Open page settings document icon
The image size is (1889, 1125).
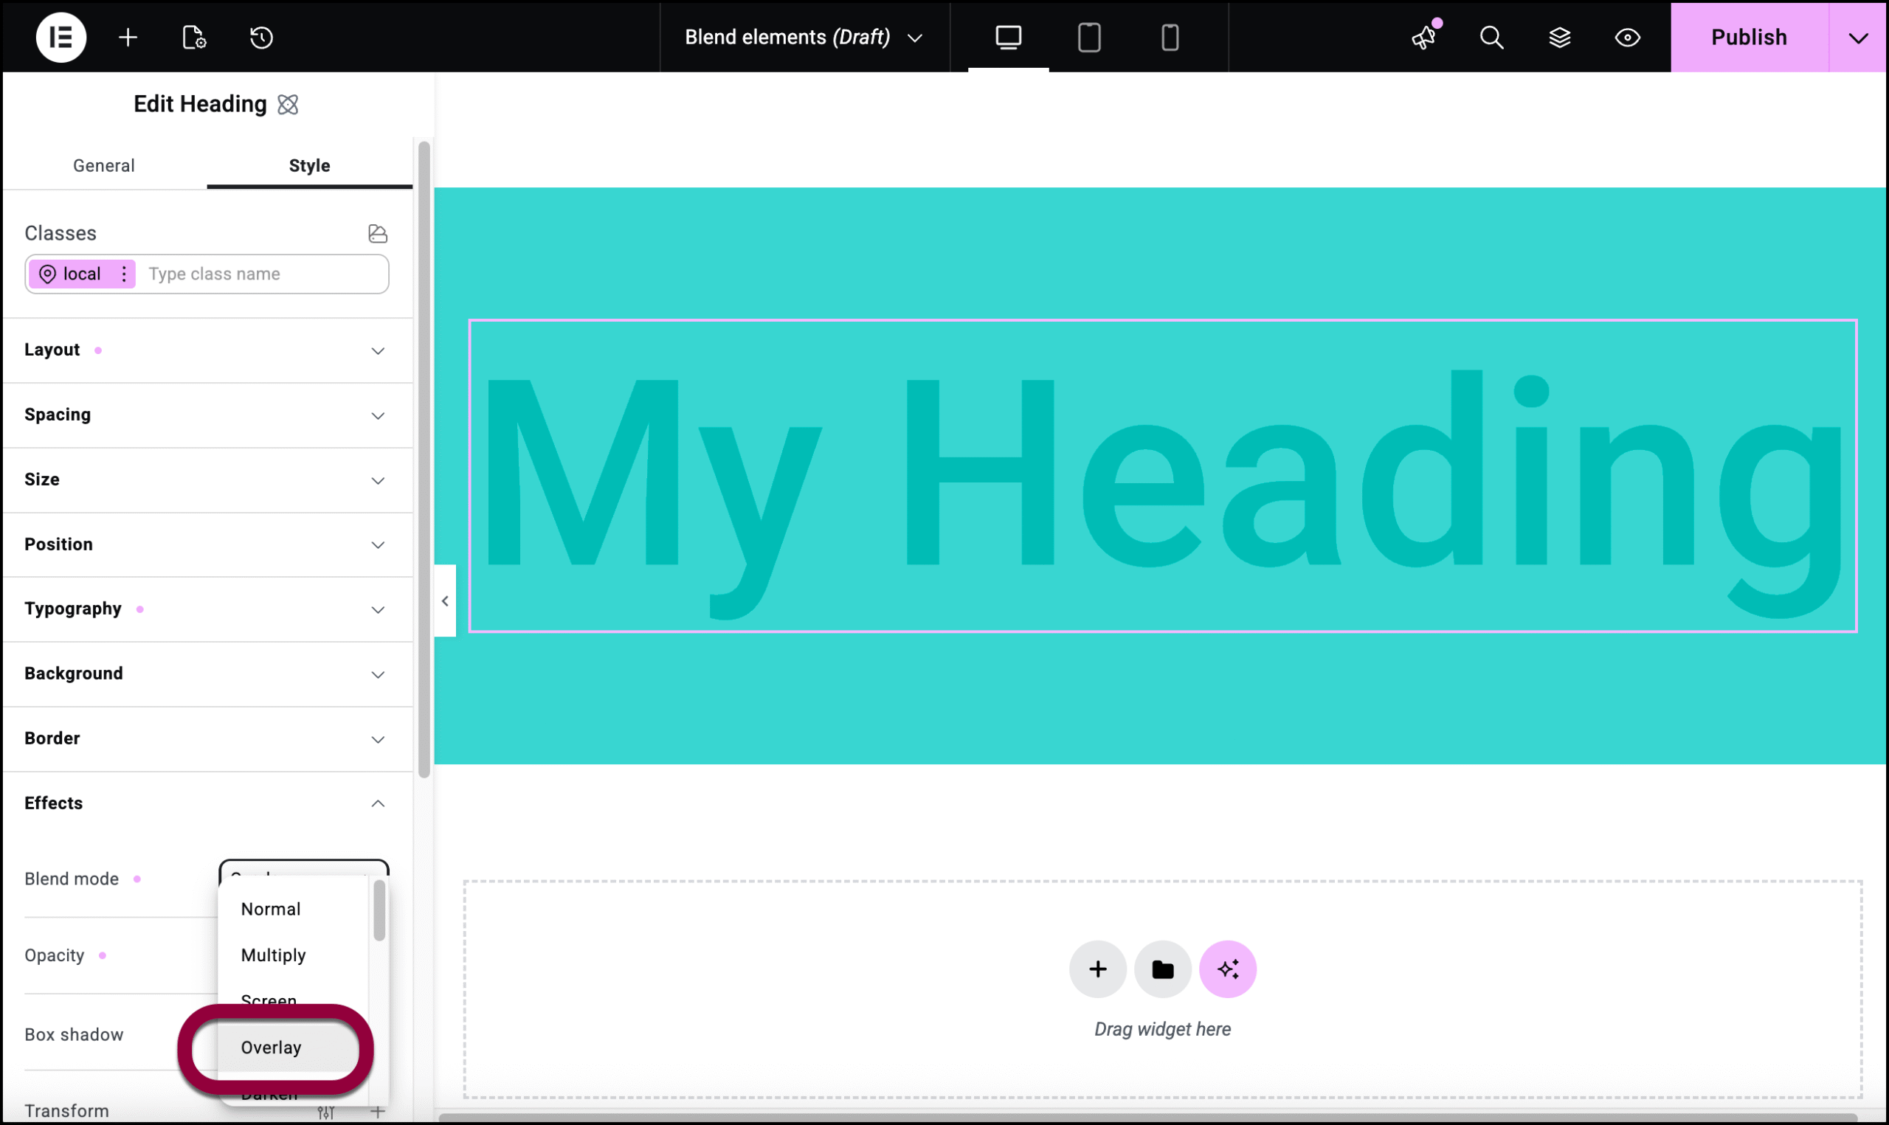tap(194, 37)
